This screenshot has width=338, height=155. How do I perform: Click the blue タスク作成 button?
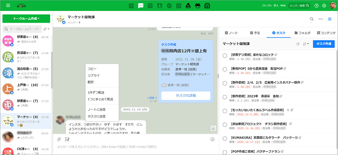[324, 44]
